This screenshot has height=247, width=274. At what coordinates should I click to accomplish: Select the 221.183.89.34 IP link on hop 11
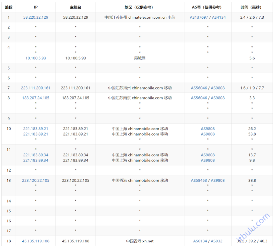[35, 155]
